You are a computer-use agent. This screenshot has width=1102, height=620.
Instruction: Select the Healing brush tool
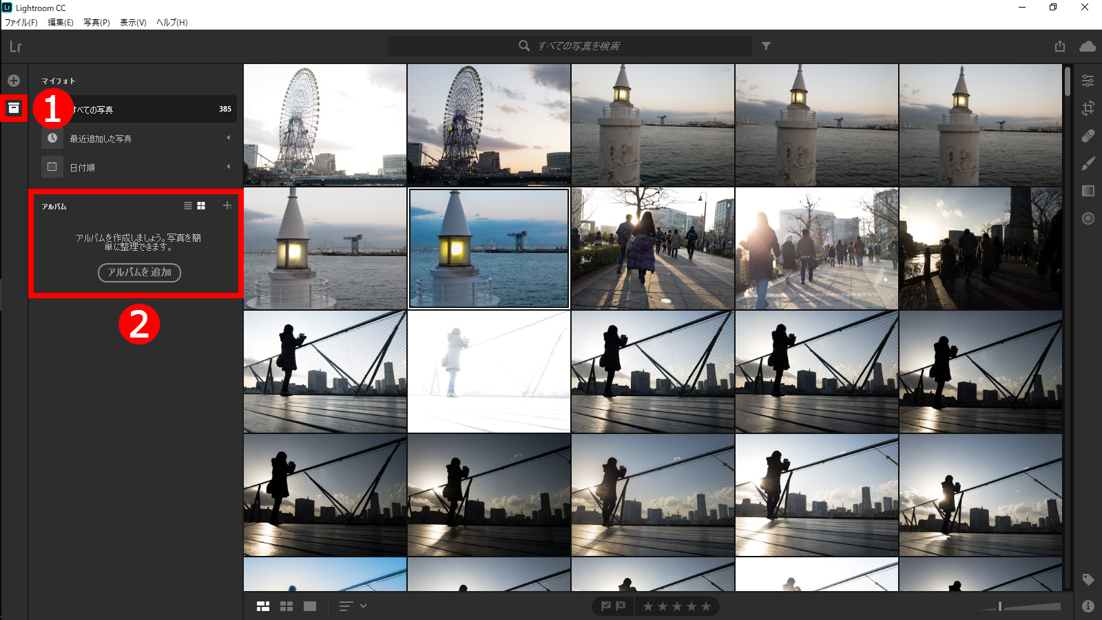[1088, 136]
